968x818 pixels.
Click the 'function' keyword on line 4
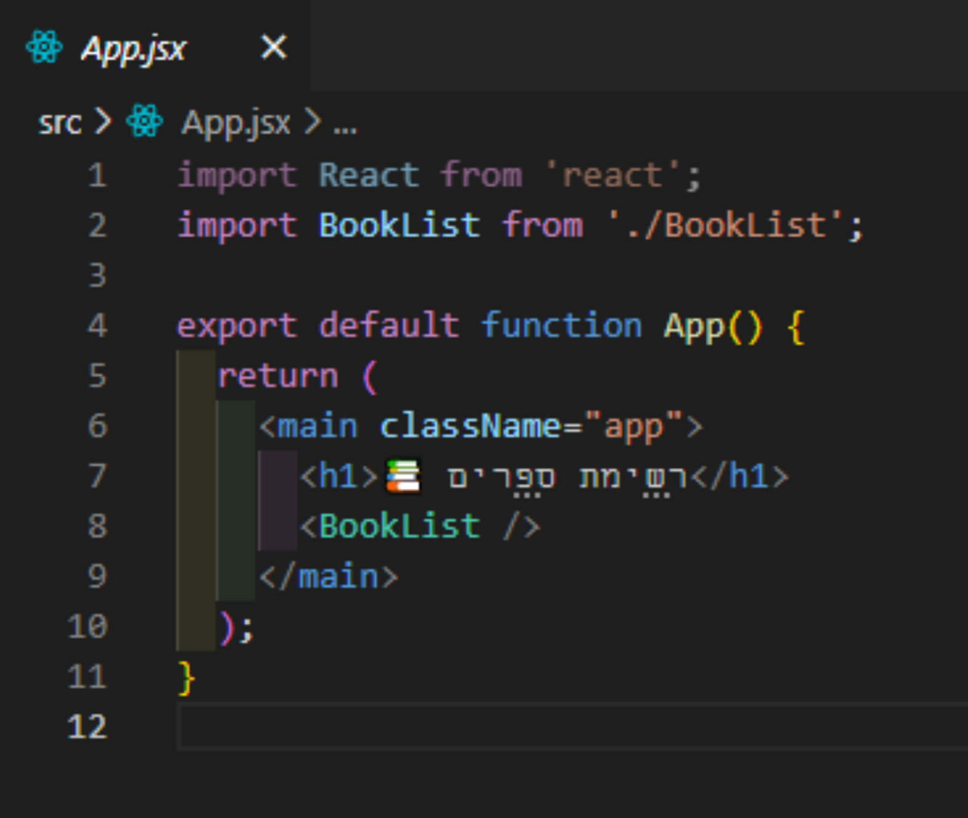[x=561, y=326]
